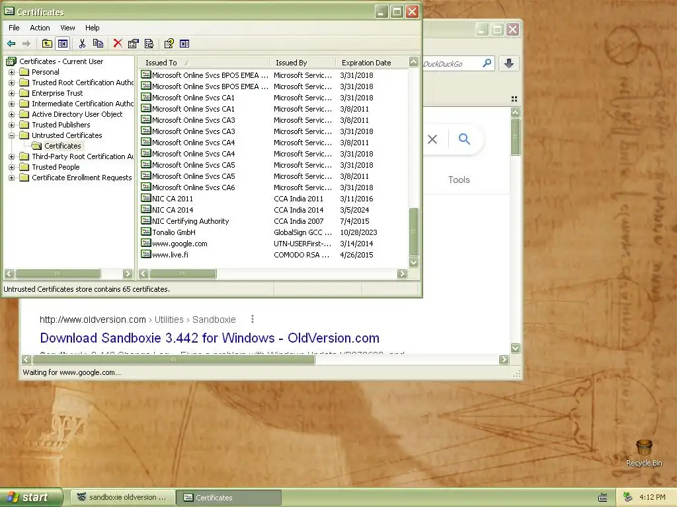Open the View menu
The height and width of the screenshot is (507, 677).
click(x=67, y=28)
